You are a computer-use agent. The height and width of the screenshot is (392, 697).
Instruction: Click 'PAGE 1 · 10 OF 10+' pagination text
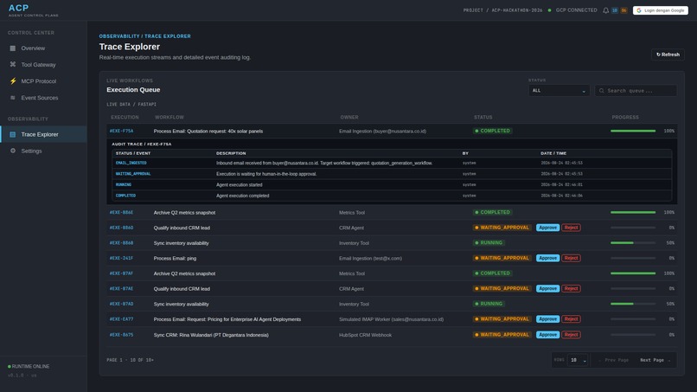(131, 360)
